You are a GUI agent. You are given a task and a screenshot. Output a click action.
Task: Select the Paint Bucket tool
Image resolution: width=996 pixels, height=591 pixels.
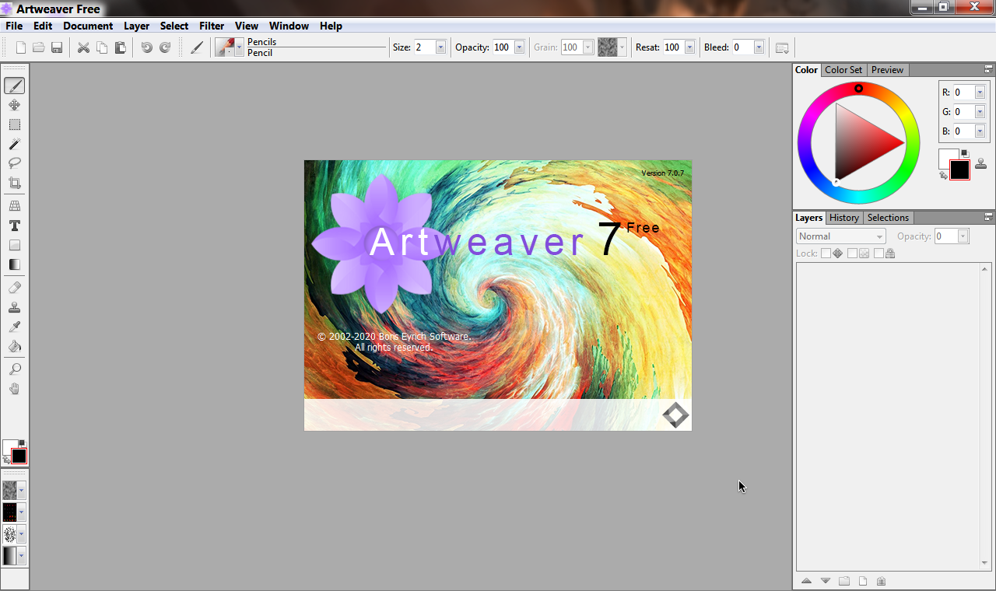(14, 346)
